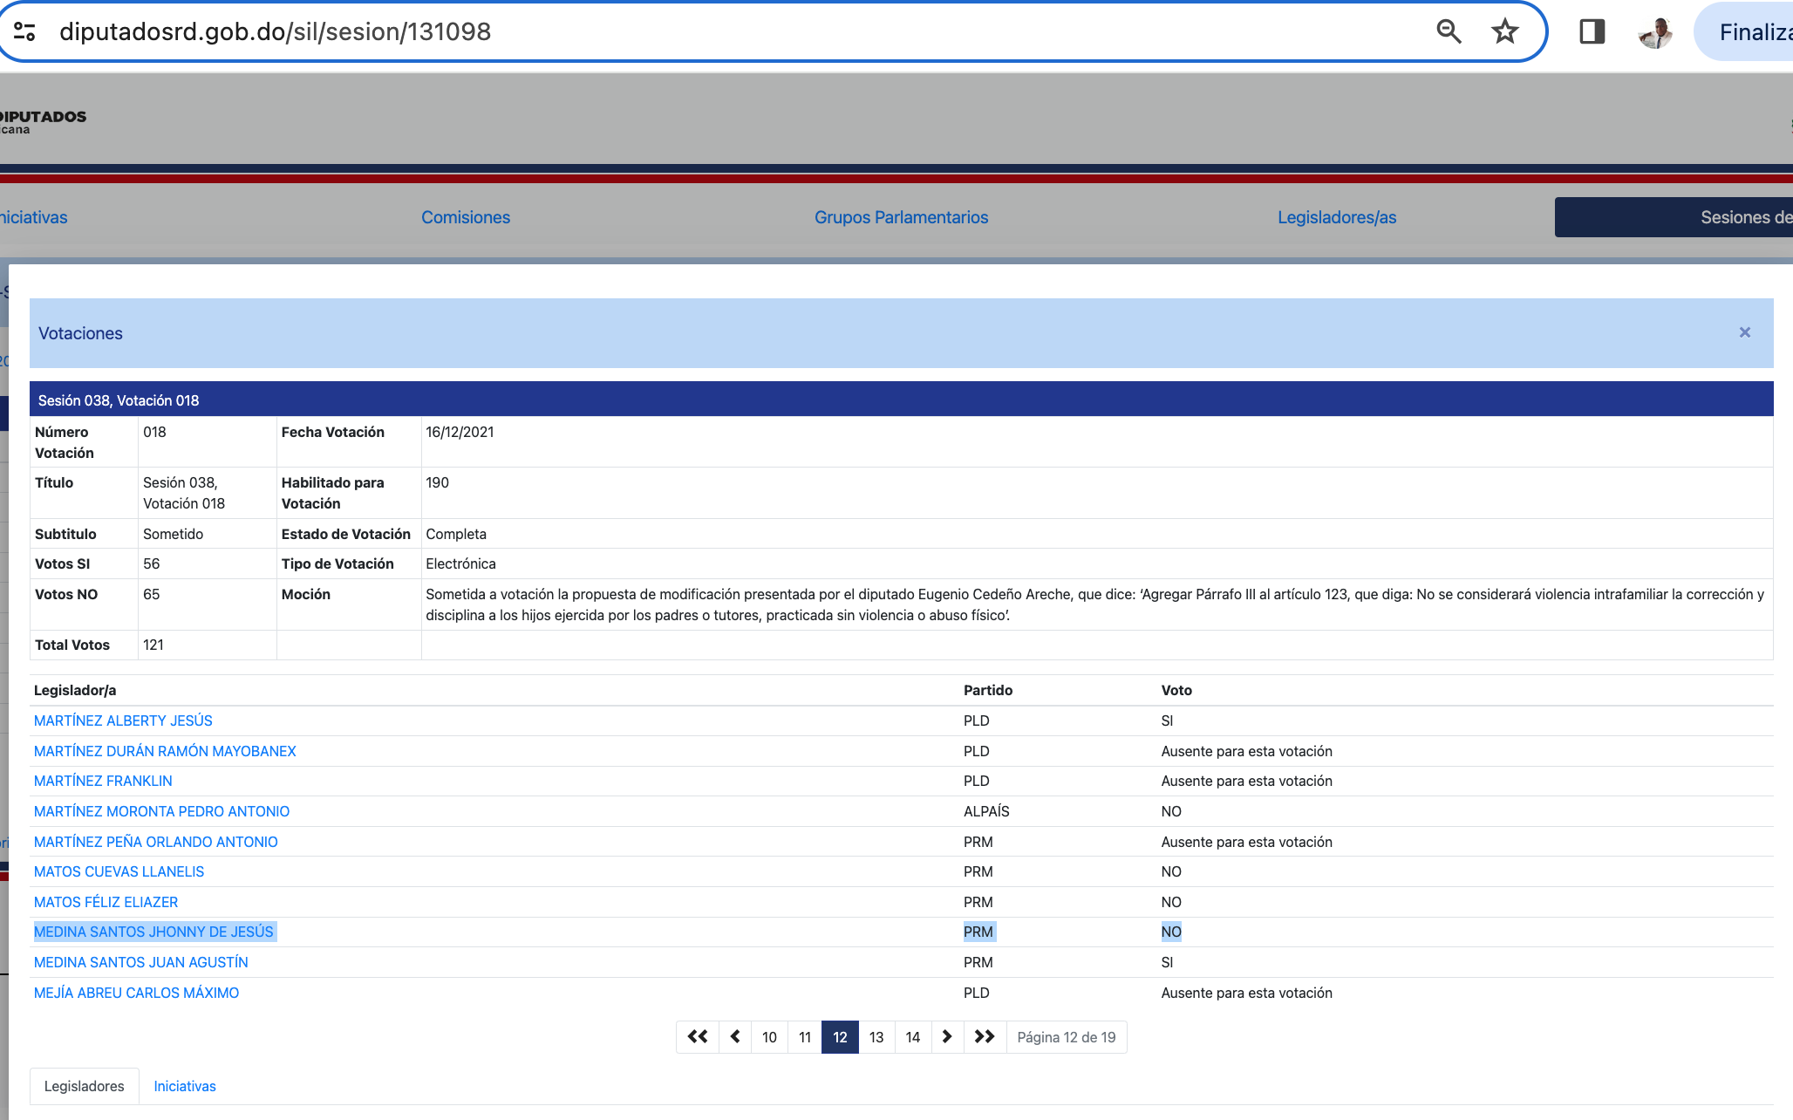Go to first page of legislators list

coord(698,1037)
